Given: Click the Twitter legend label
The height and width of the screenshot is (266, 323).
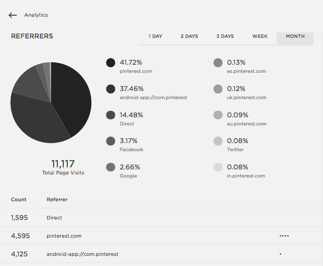Looking at the screenshot, I should pos(235,150).
